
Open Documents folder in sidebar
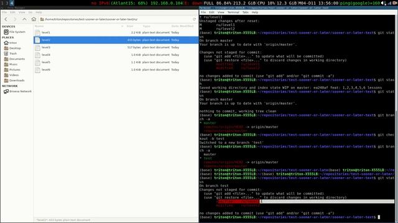click(14, 59)
